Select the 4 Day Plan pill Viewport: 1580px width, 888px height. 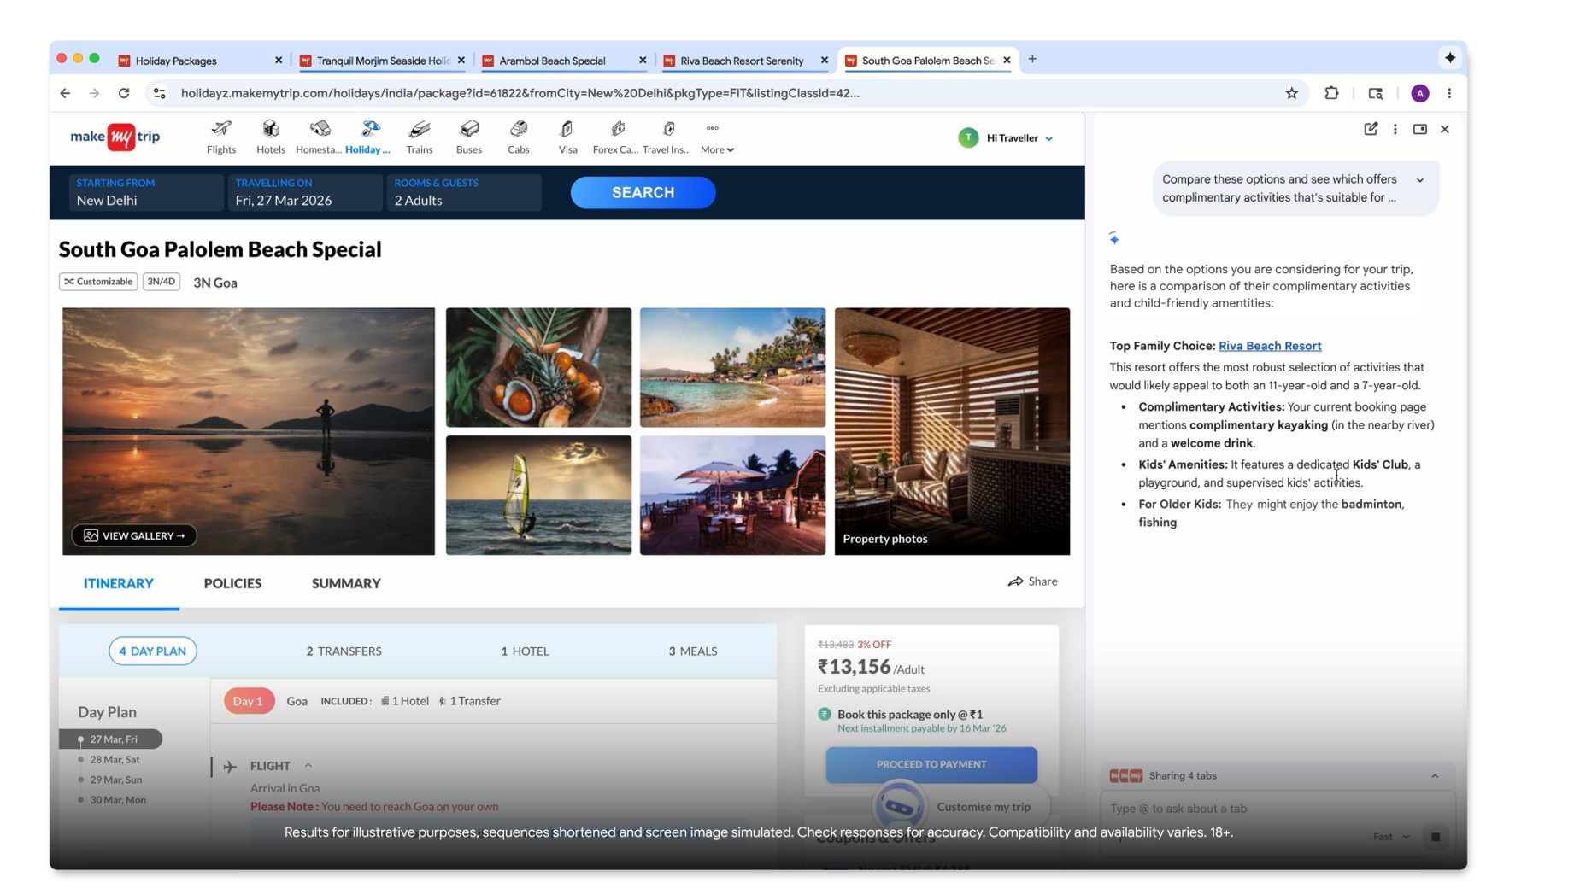(152, 651)
